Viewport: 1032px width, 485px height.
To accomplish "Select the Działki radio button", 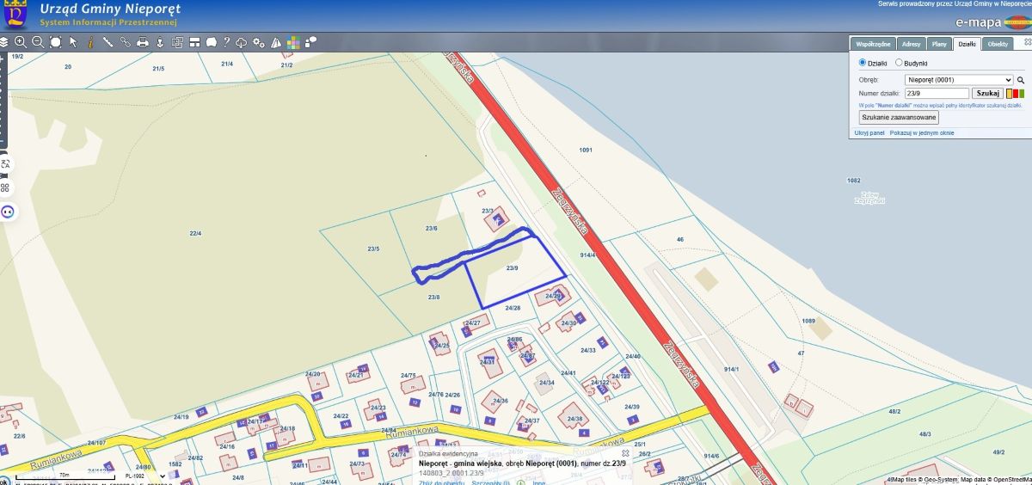I will (863, 63).
